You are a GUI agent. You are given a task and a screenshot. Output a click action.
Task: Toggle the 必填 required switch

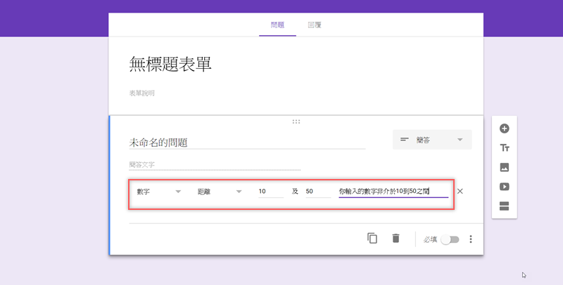(x=450, y=239)
